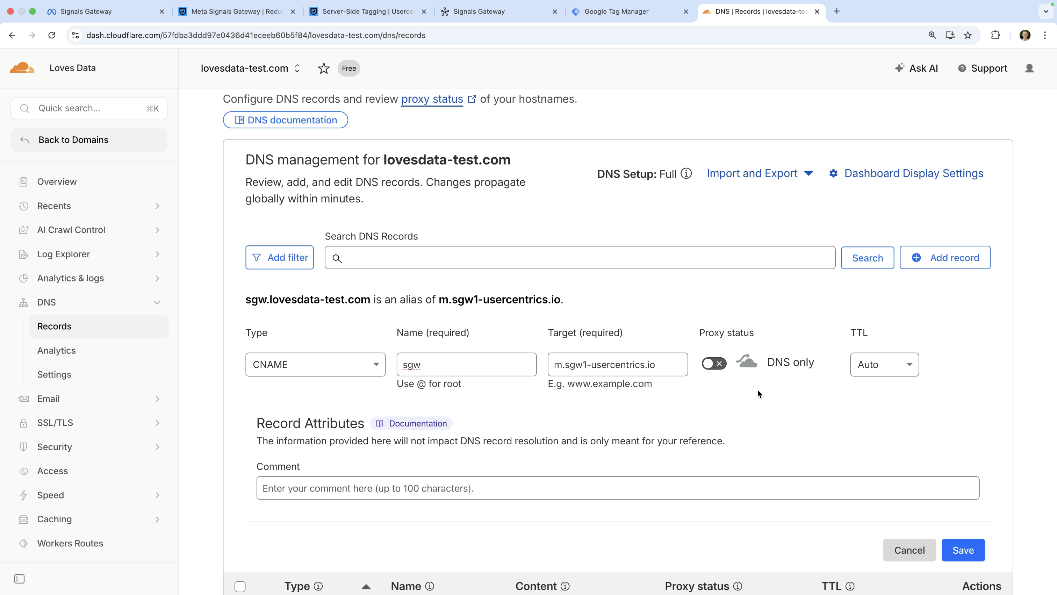Go back with the browser back arrow

click(12, 35)
